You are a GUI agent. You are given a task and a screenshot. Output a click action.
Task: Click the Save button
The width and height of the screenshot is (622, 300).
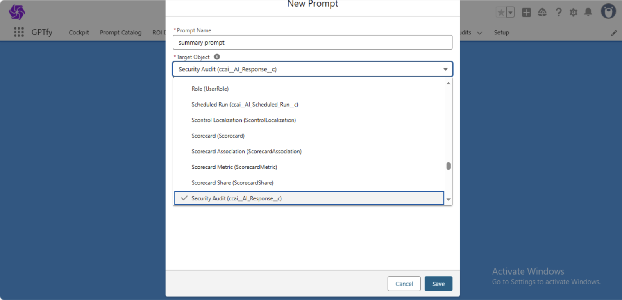click(x=438, y=284)
